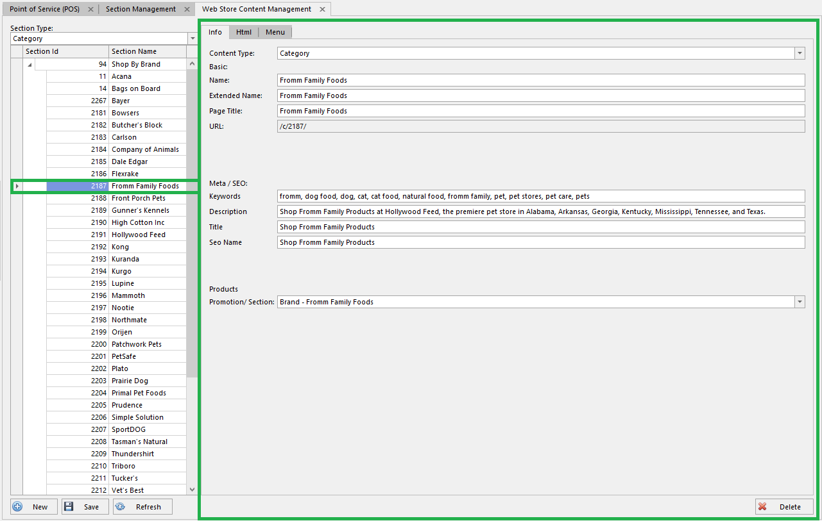Select the Kong row
The image size is (822, 521).
116,247
